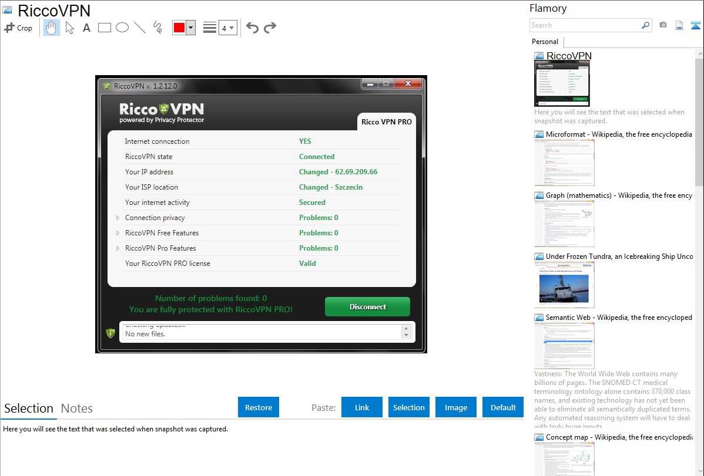Pick the rectangle drawing tool

point(104,28)
